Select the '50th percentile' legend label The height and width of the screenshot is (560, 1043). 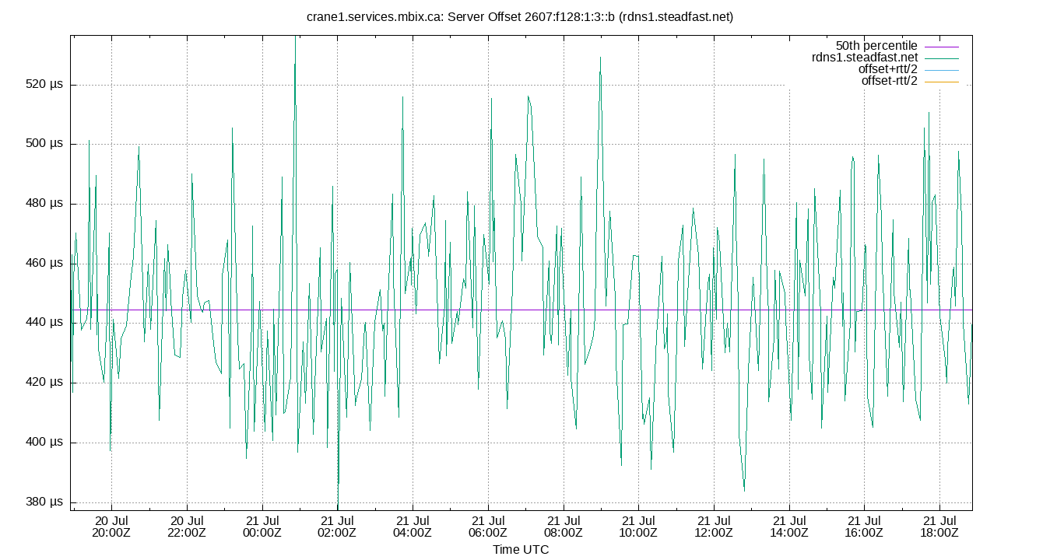pyautogui.click(x=876, y=46)
